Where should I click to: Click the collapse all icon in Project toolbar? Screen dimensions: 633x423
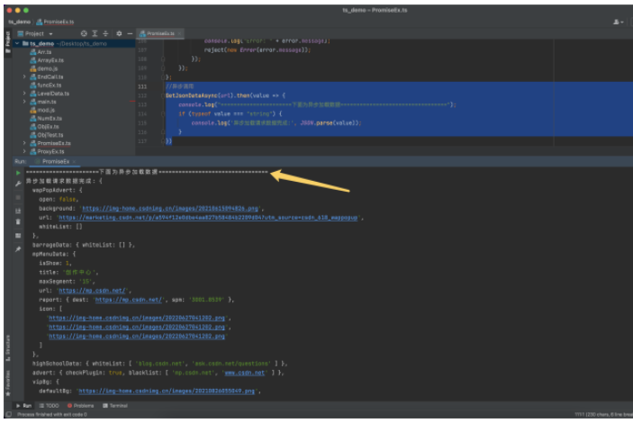click(x=105, y=33)
